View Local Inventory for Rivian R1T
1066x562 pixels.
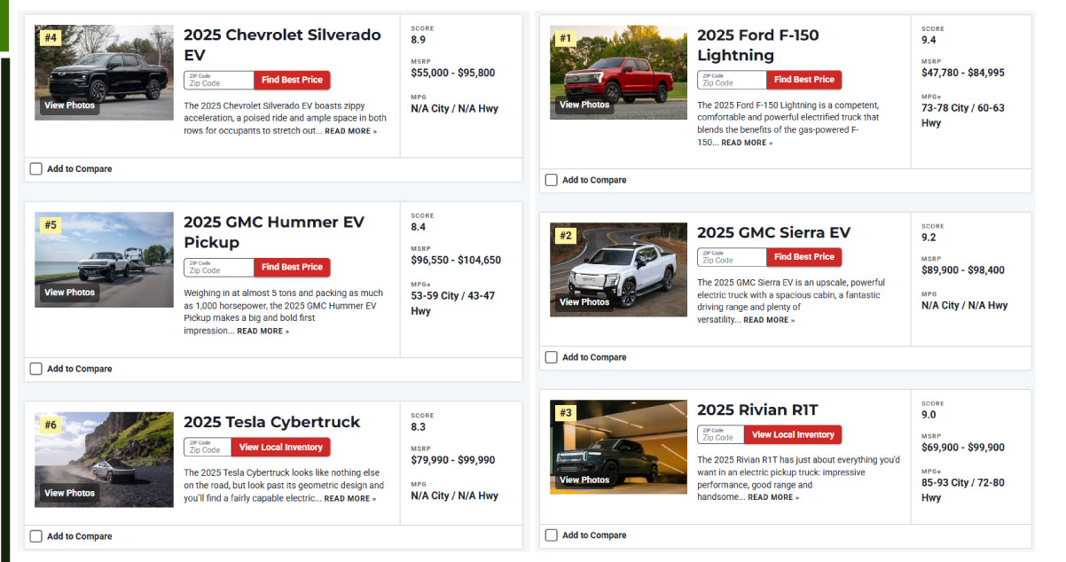pos(793,435)
